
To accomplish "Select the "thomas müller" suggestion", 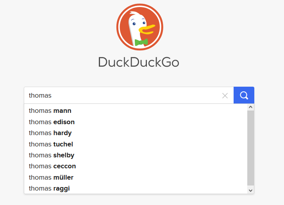I will tap(51, 178).
